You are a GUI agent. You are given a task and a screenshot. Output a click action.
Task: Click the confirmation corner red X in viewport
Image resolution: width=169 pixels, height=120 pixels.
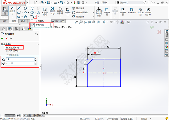[159, 32]
